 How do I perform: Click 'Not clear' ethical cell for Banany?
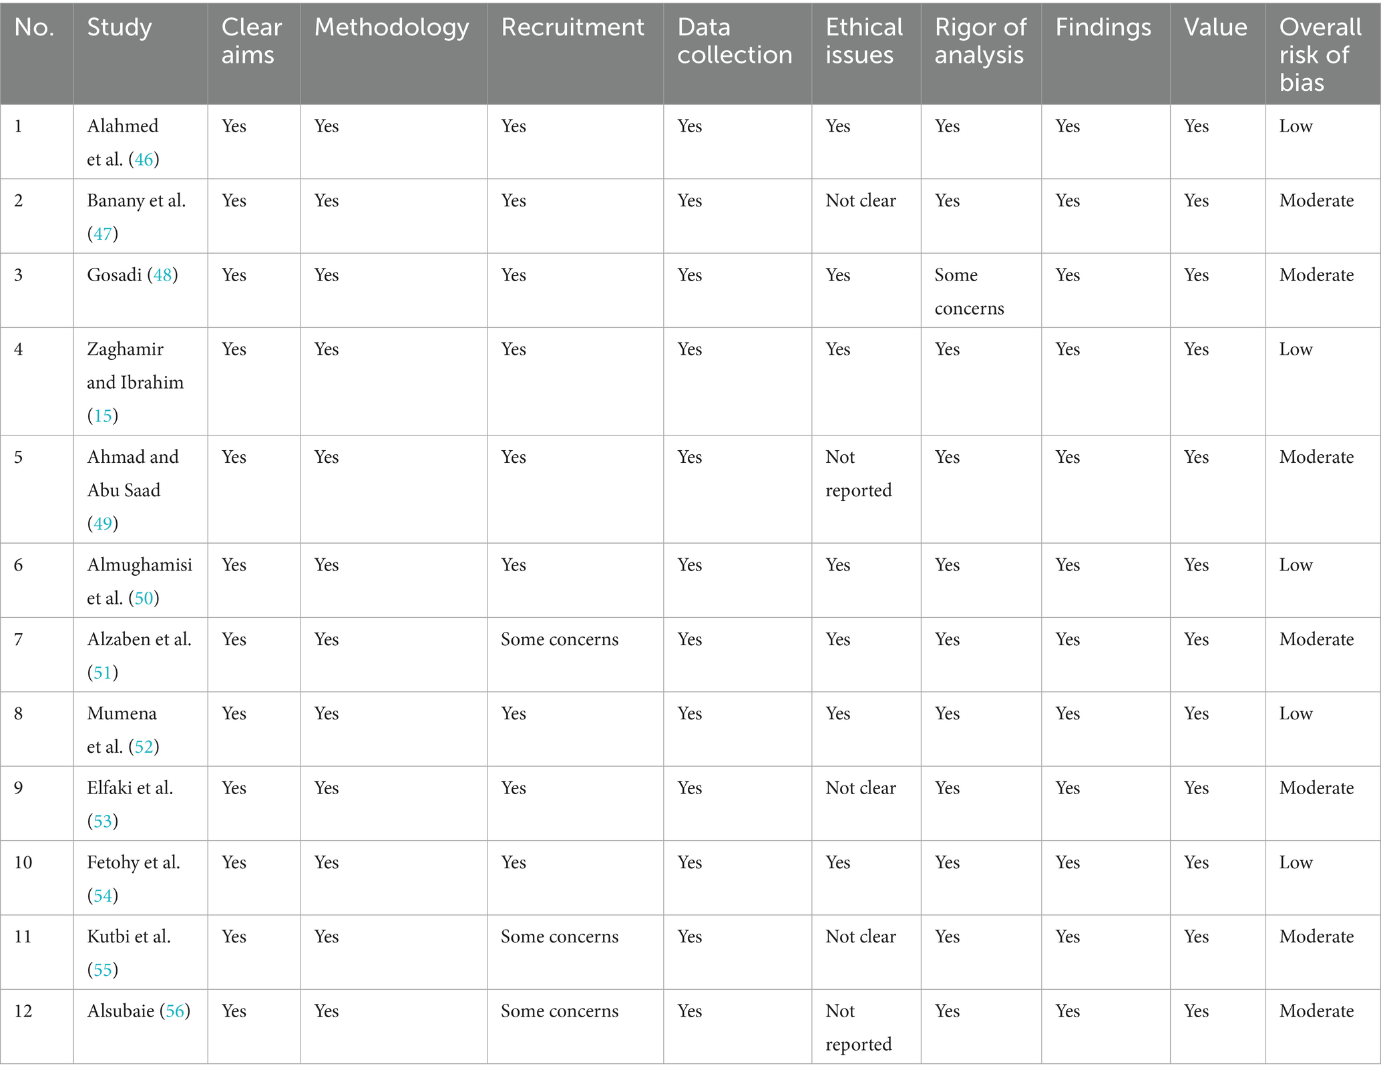860,201
